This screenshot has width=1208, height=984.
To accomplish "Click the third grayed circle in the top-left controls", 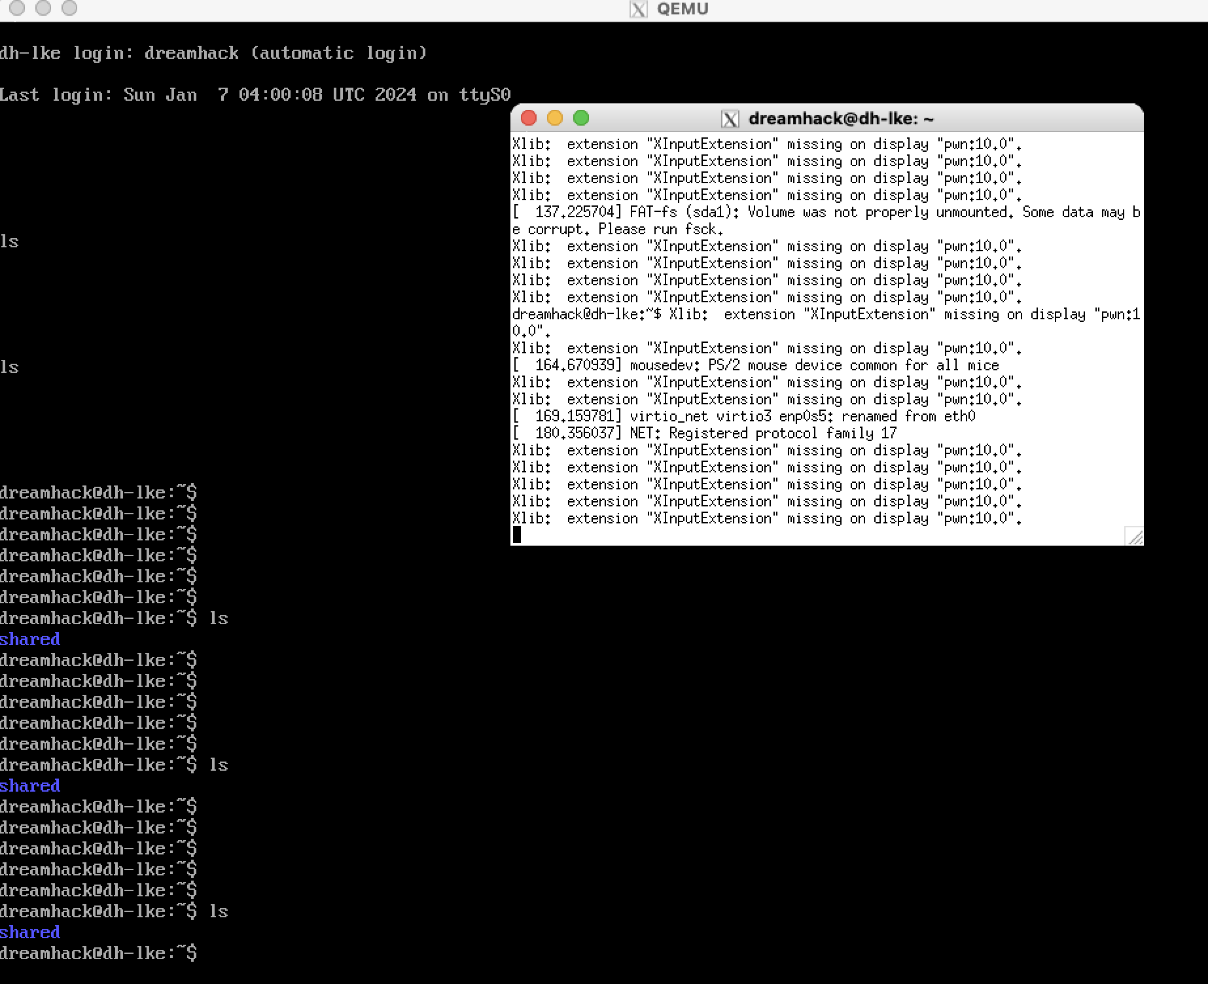I will point(68,9).
